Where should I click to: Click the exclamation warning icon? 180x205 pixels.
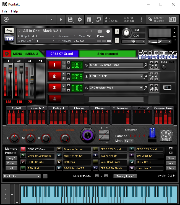click(x=141, y=19)
